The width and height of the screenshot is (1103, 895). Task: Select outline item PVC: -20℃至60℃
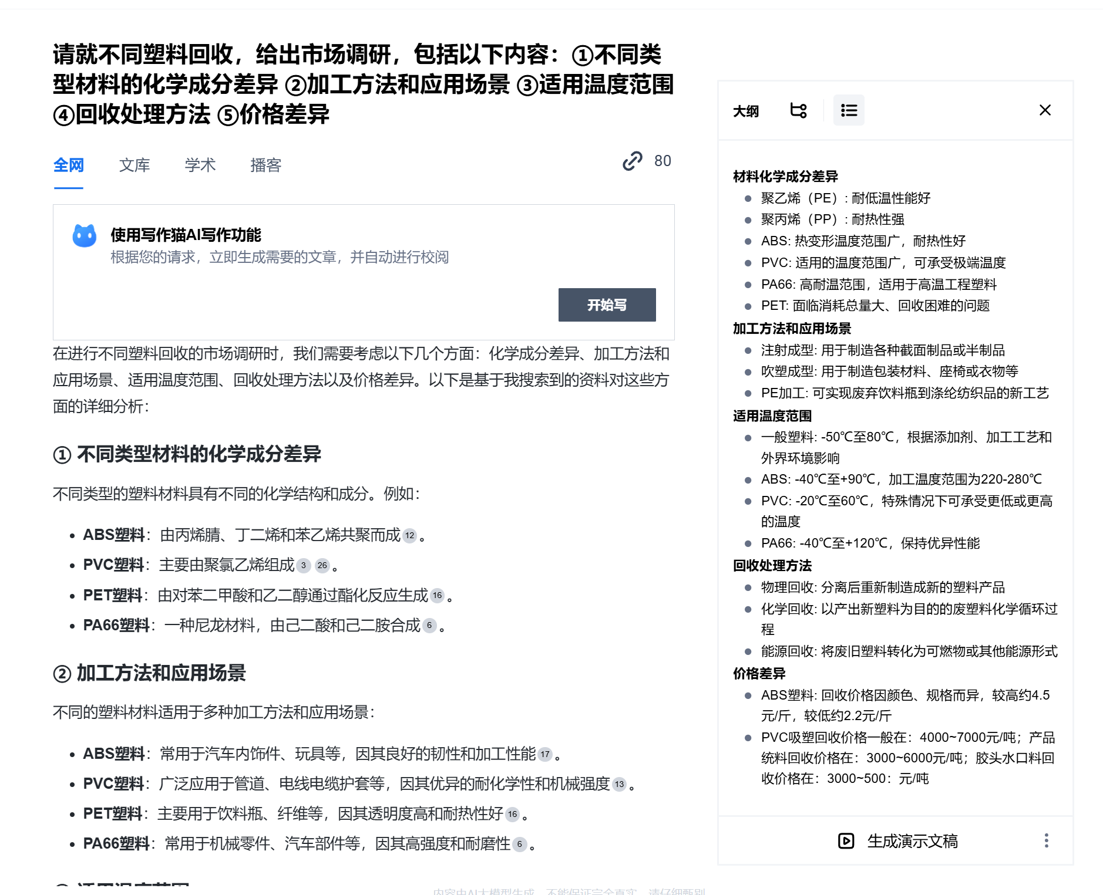(x=907, y=511)
